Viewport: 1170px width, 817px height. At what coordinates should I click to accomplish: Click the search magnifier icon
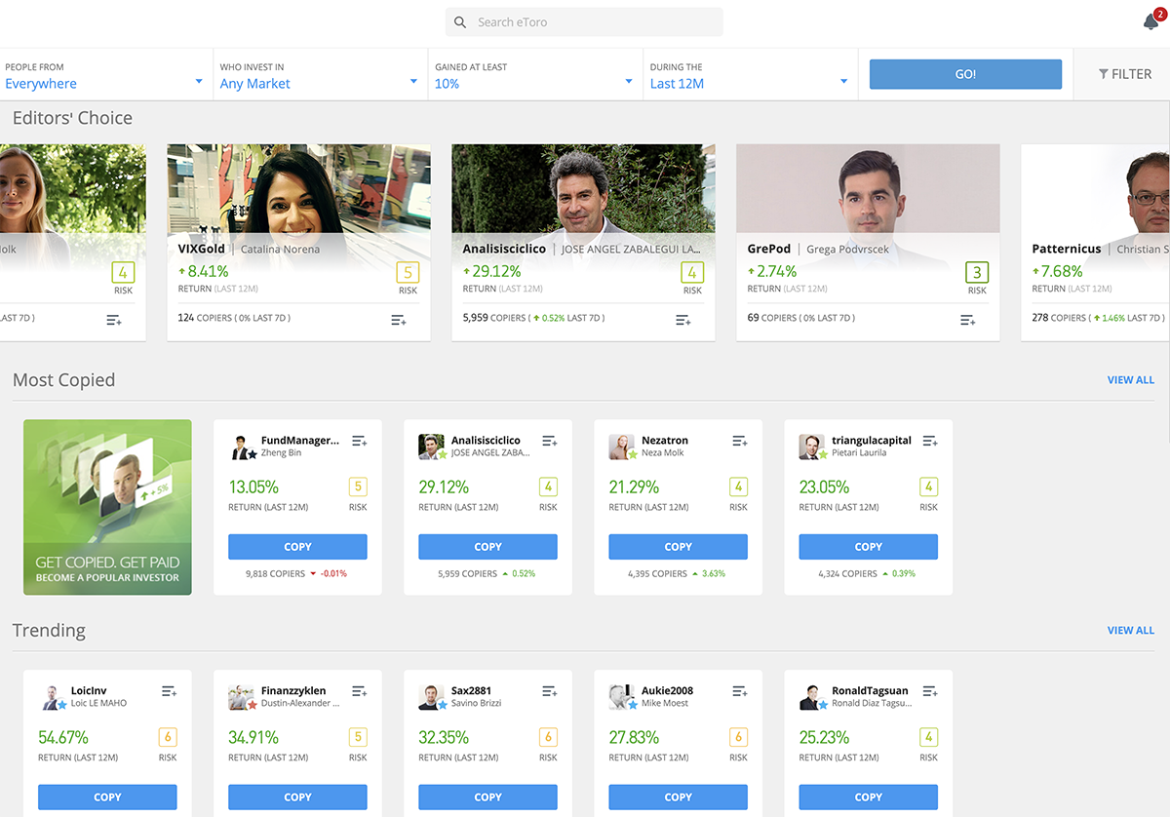[460, 22]
